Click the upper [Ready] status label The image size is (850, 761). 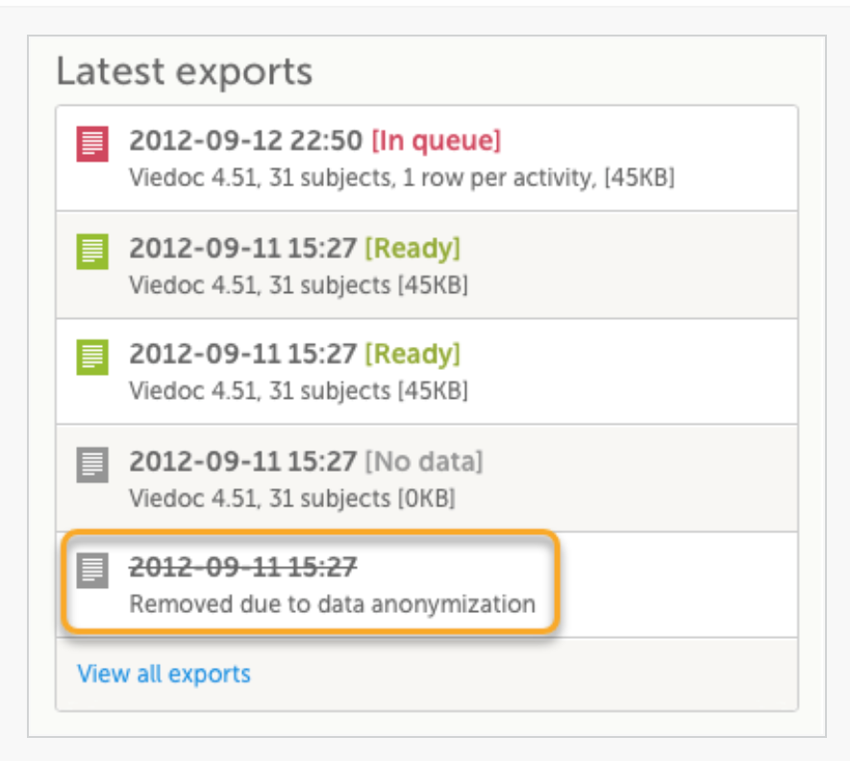(x=412, y=249)
